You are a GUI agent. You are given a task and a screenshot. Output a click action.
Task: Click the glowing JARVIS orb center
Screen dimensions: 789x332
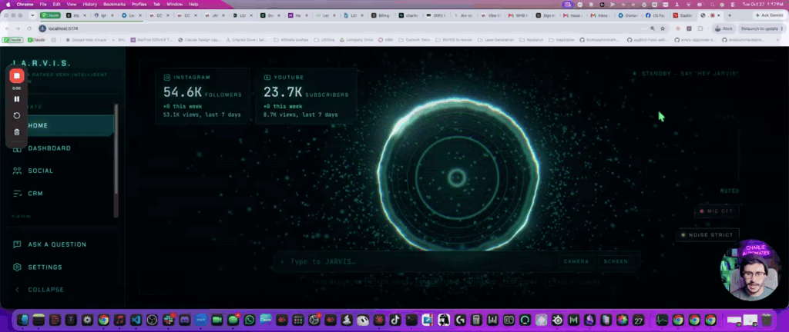coord(457,178)
